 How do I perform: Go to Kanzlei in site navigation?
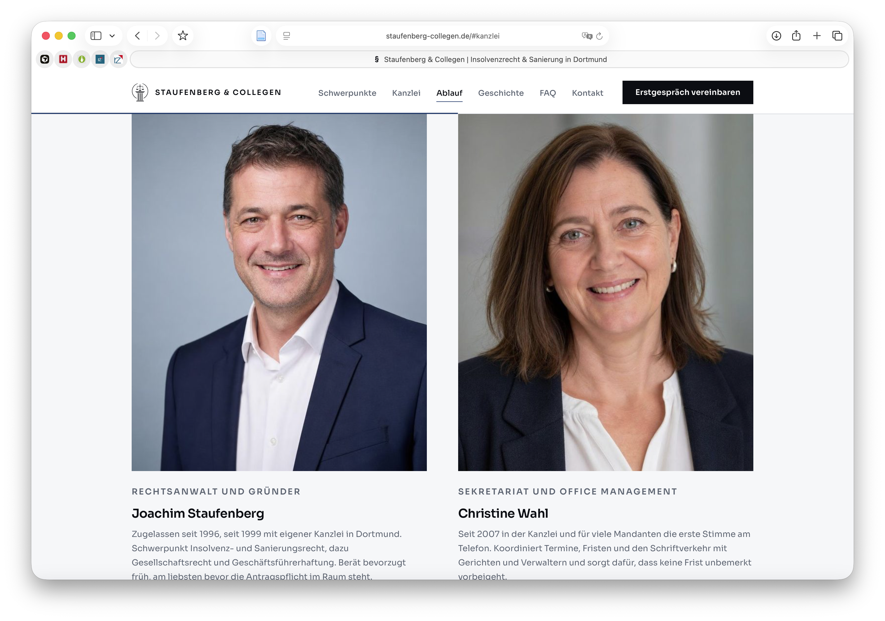(406, 93)
